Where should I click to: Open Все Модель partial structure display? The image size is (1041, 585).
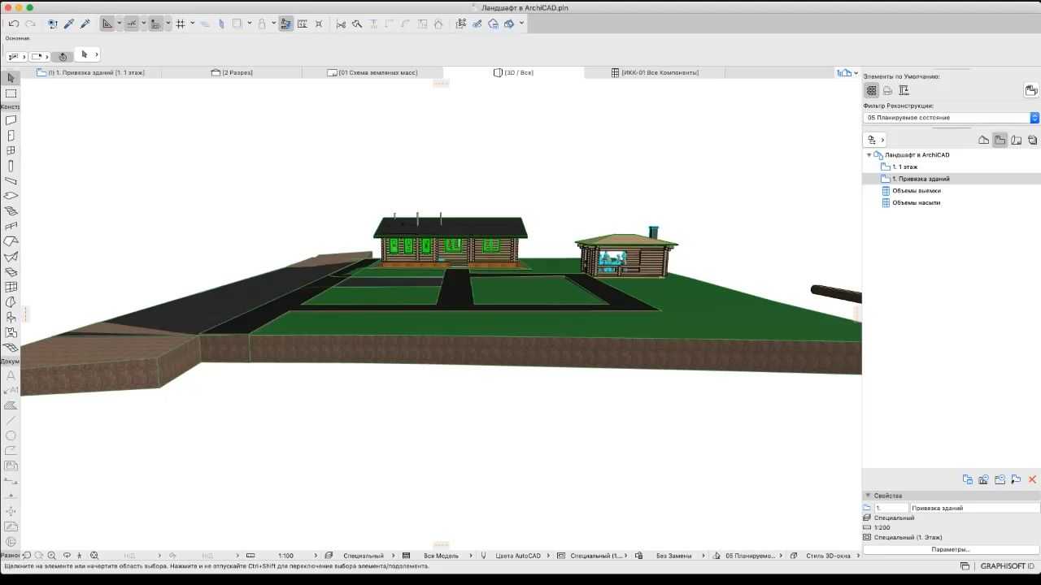(x=441, y=556)
